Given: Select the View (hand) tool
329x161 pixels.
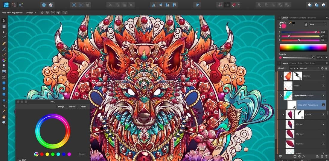Looking at the screenshot, I should click(4, 117).
